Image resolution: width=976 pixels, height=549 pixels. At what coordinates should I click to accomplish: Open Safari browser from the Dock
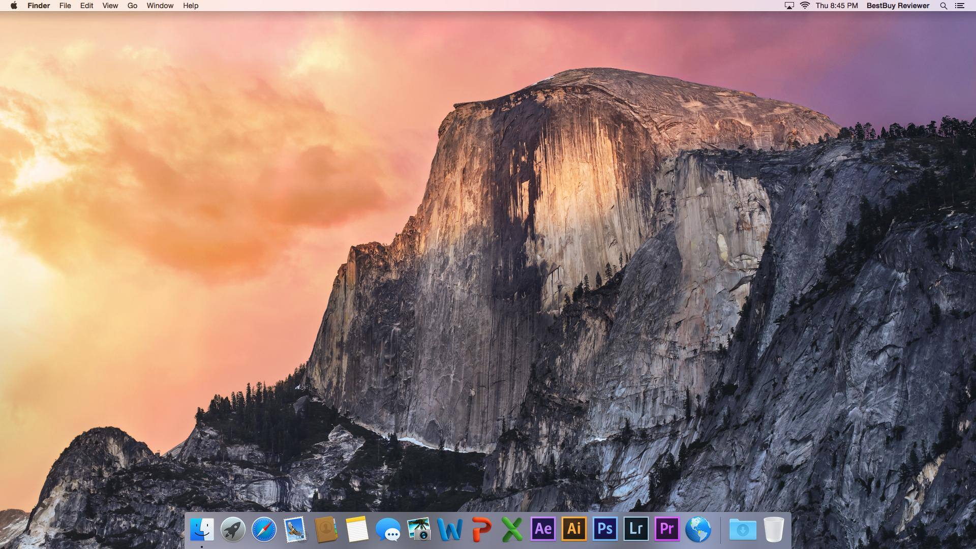[x=263, y=528]
